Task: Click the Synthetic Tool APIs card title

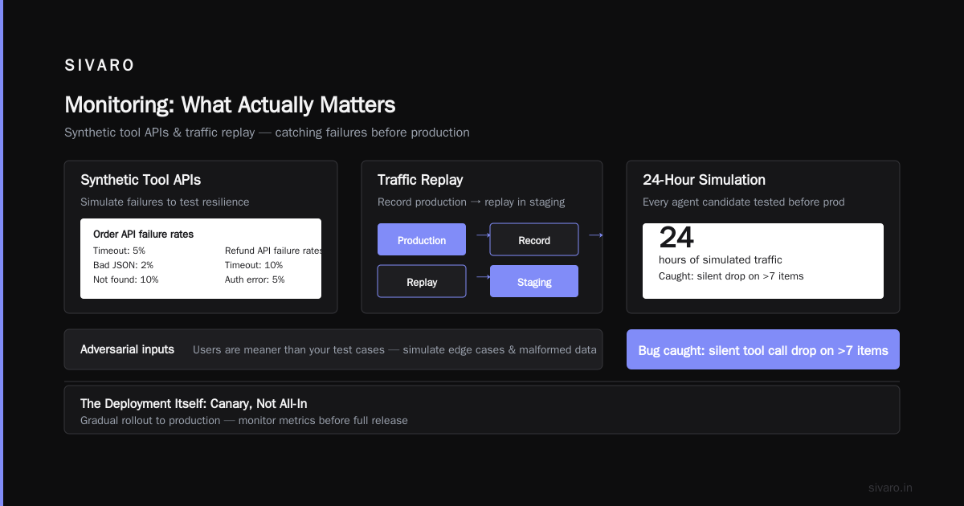Action: (x=141, y=180)
